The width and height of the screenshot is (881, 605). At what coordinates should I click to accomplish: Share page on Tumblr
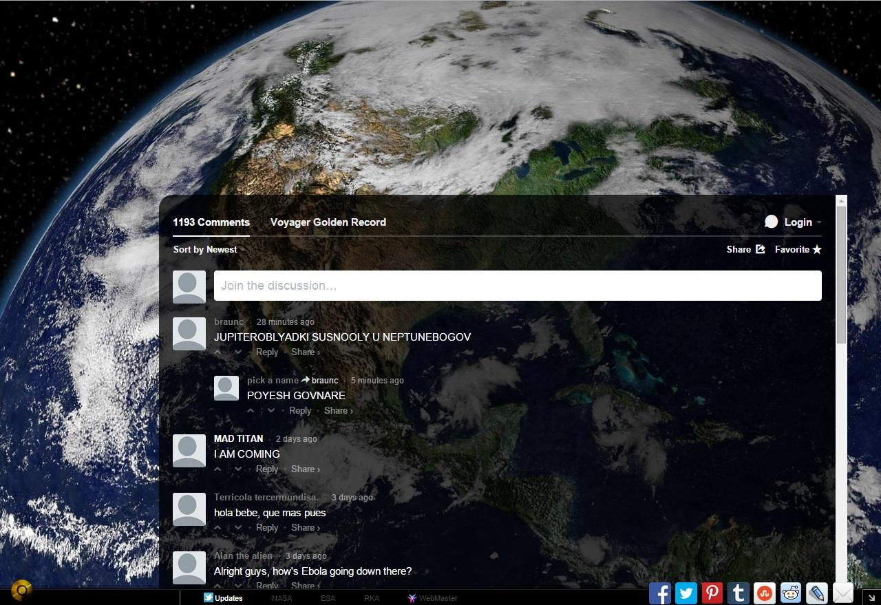coord(739,593)
